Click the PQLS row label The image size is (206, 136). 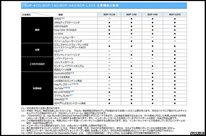[x=57, y=51]
